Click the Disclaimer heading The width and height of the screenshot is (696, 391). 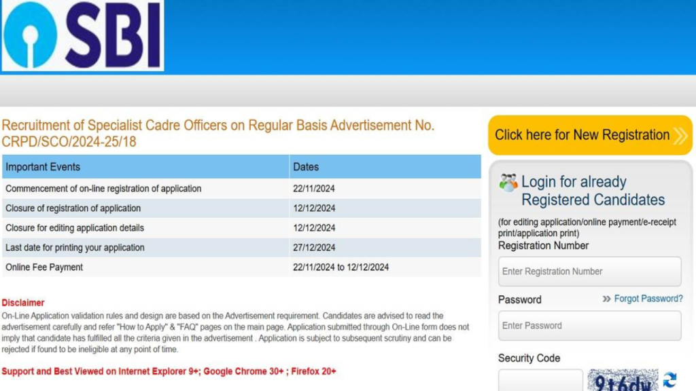coord(23,303)
